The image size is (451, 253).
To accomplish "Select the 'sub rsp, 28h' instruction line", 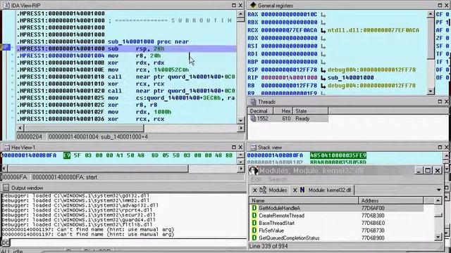I will point(127,48).
